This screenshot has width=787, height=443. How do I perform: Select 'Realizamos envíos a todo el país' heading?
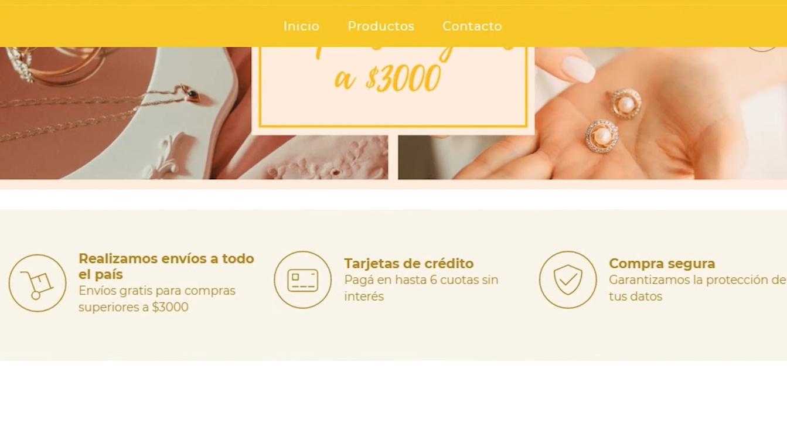click(166, 267)
